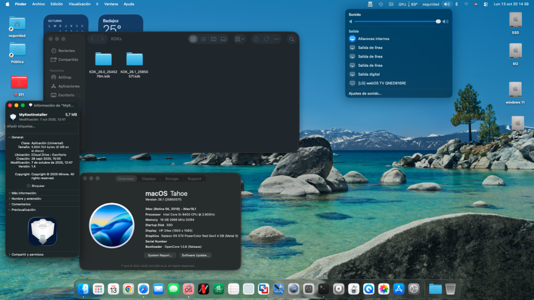The height and width of the screenshot is (300, 534).
Task: Select the KDK_26.1_25B5057f.kdk folder
Action: [135, 65]
